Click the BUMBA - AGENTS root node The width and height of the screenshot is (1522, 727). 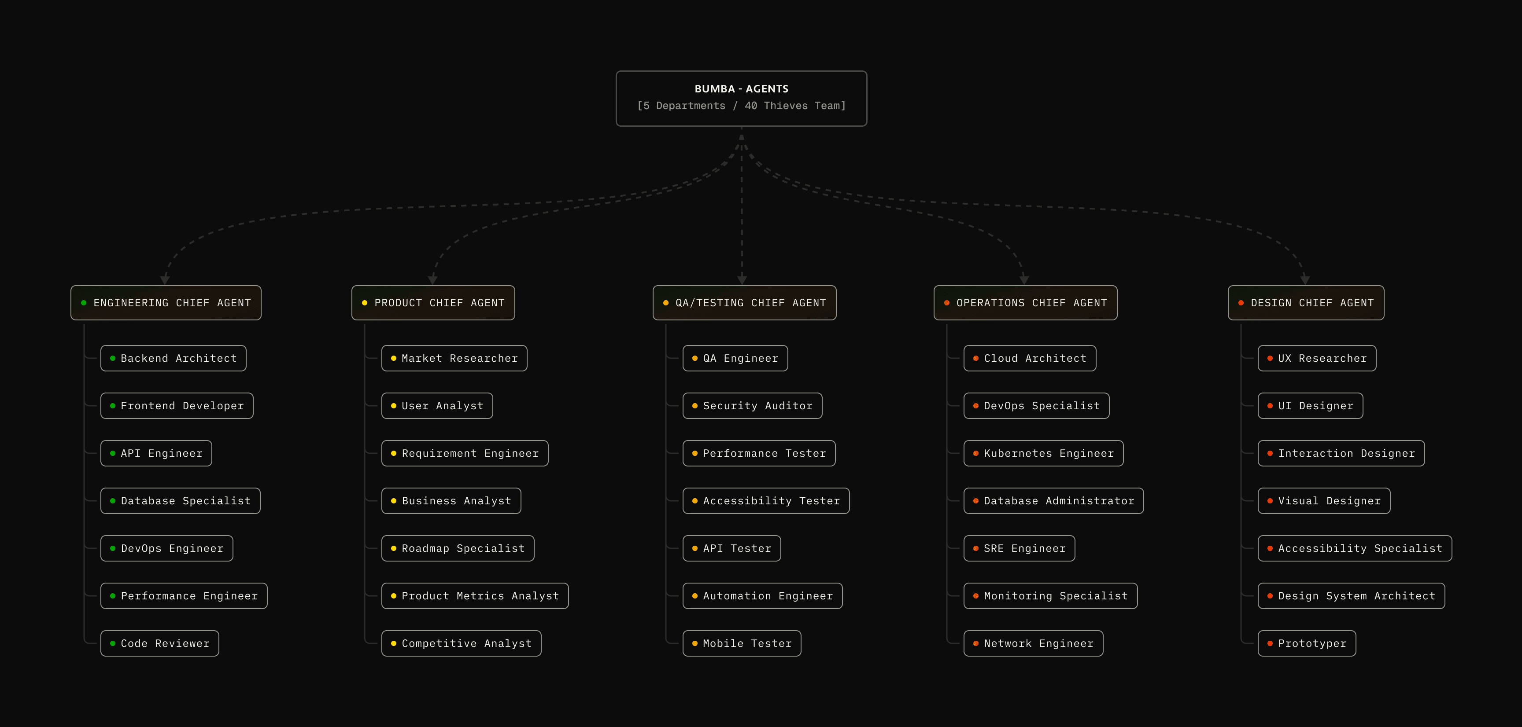pos(741,98)
